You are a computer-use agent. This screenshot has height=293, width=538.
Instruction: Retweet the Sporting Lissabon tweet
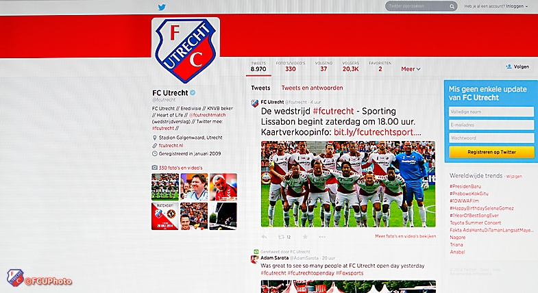tap(281, 237)
